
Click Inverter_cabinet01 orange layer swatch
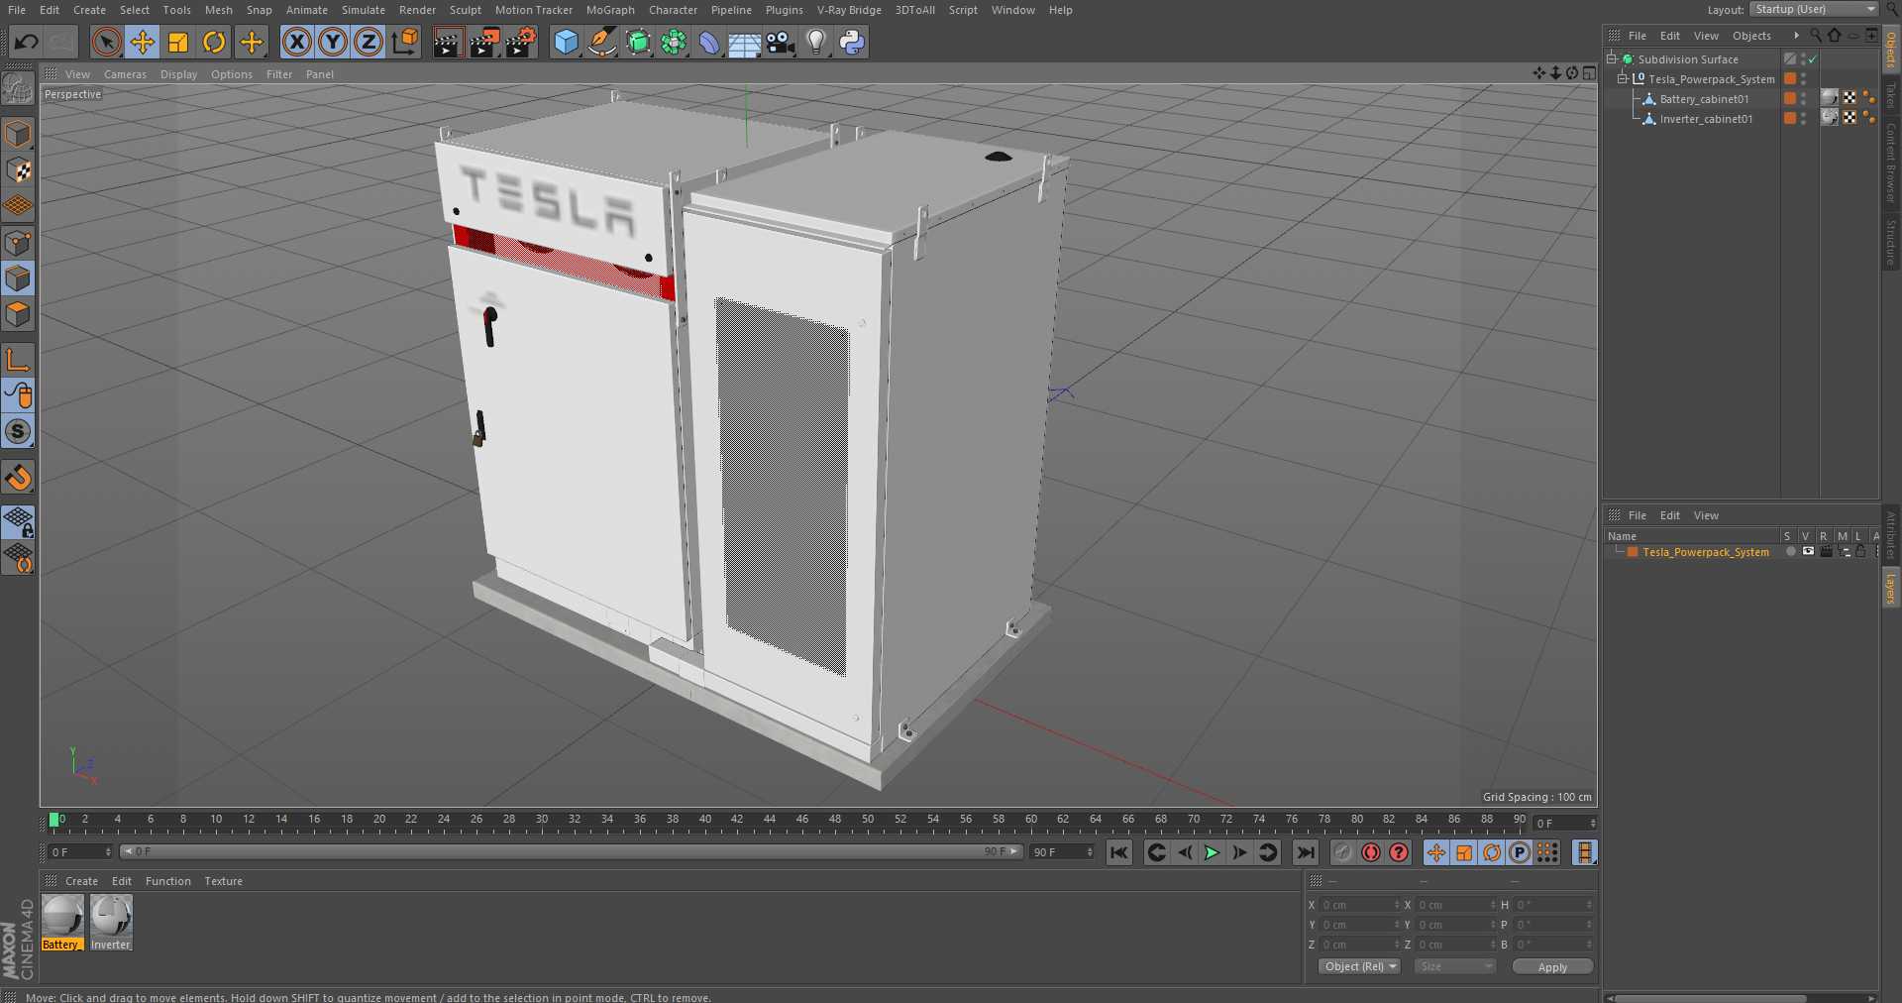(x=1790, y=118)
